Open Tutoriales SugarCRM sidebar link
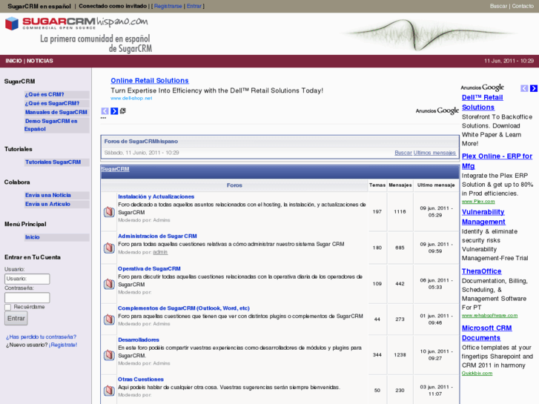 pyautogui.click(x=53, y=162)
